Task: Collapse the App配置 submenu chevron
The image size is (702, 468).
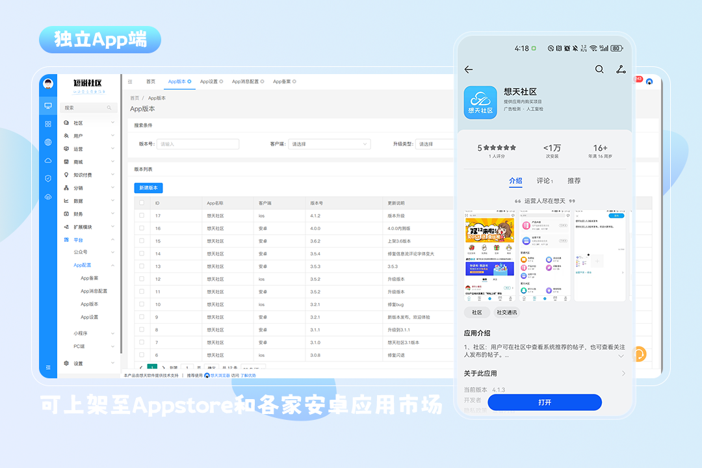Action: [113, 265]
